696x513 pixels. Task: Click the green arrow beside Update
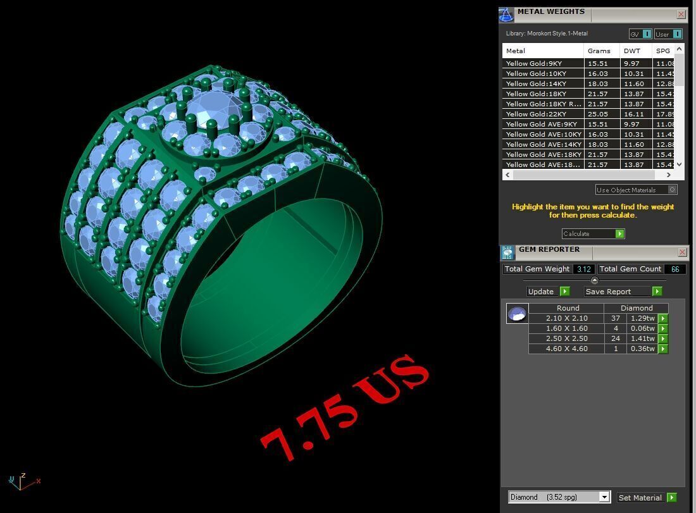coord(564,291)
